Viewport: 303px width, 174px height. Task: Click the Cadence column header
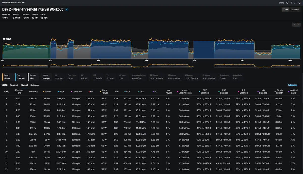tap(78, 92)
